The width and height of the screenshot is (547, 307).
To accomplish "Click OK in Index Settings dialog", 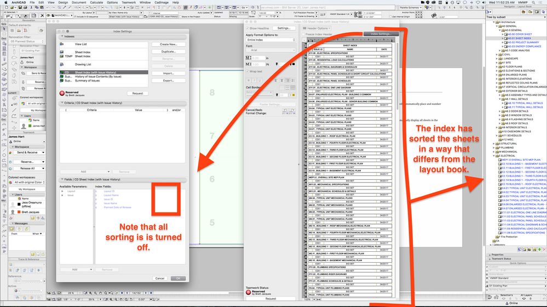I will click(x=179, y=279).
